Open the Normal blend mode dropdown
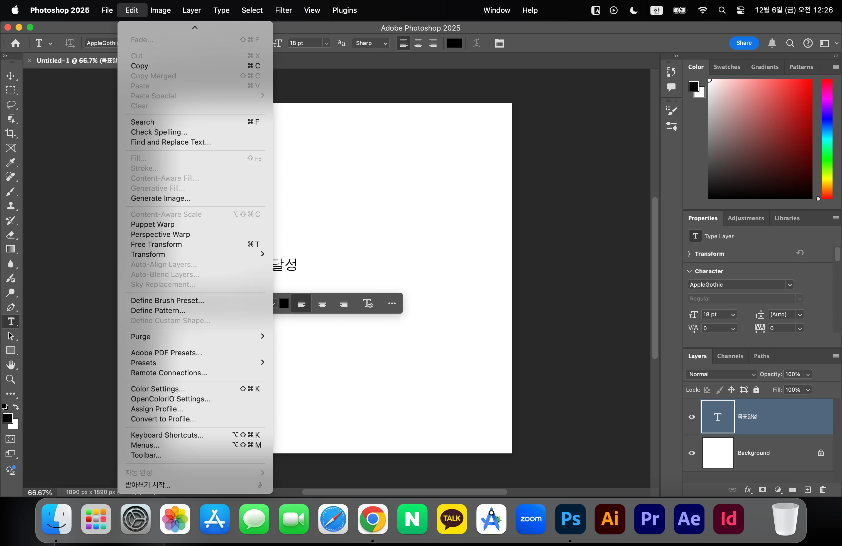This screenshot has height=546, width=842. 721,374
